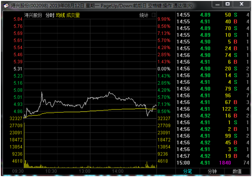
Task: Click the stock name 浔兴股份 in chart header
Action: point(33,15)
